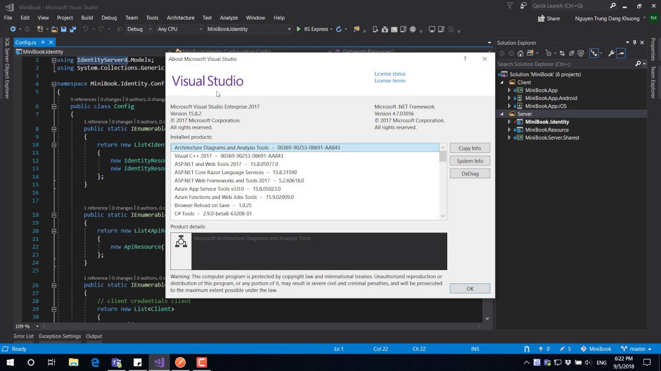
Task: Open the Analyze menu
Action: pyautogui.click(x=229, y=18)
